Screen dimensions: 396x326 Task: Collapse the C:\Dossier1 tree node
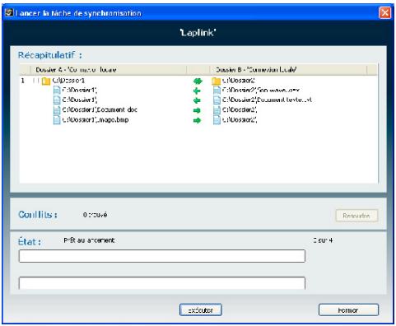point(35,81)
